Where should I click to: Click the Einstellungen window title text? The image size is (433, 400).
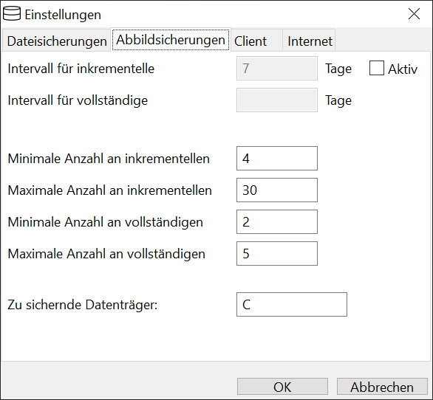point(63,15)
